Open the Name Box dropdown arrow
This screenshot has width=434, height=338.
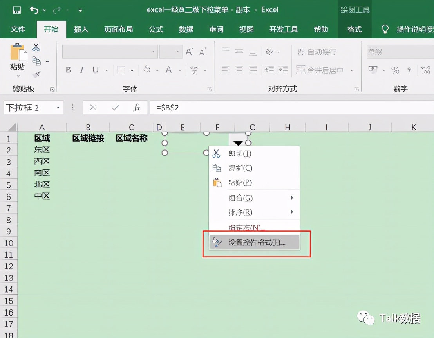click(58, 108)
